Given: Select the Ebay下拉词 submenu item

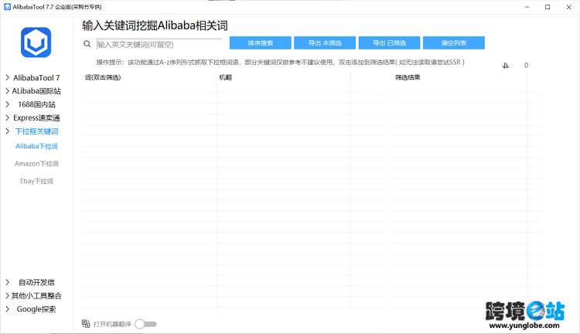Looking at the screenshot, I should pyautogui.click(x=36, y=181).
